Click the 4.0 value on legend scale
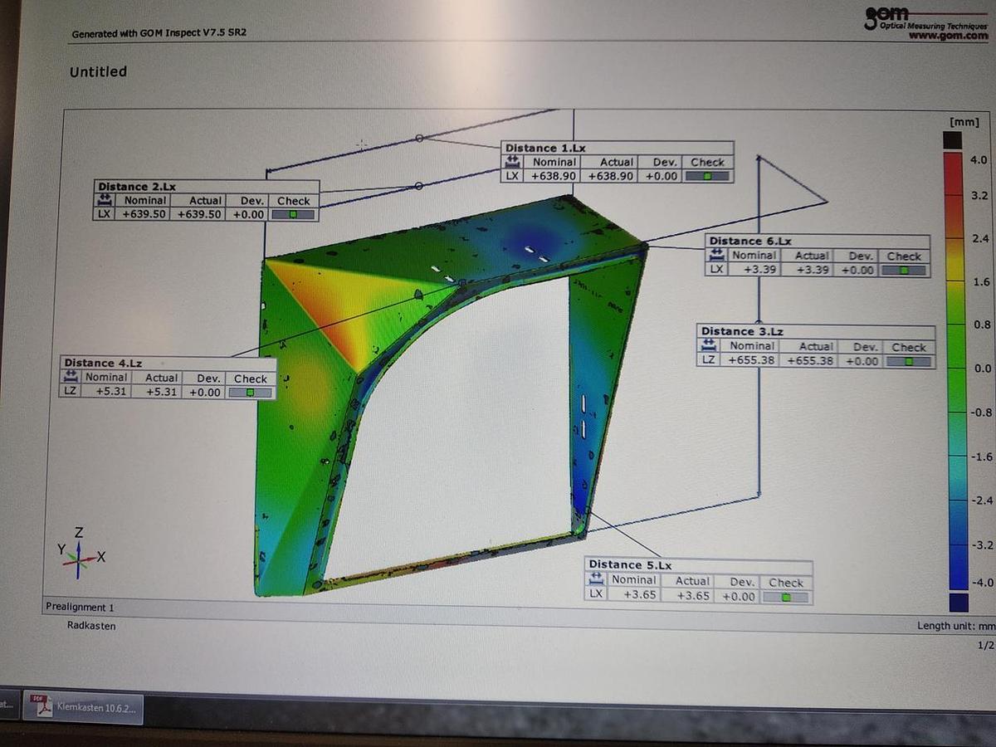Screen dimensions: 996x747 pyautogui.click(x=979, y=159)
